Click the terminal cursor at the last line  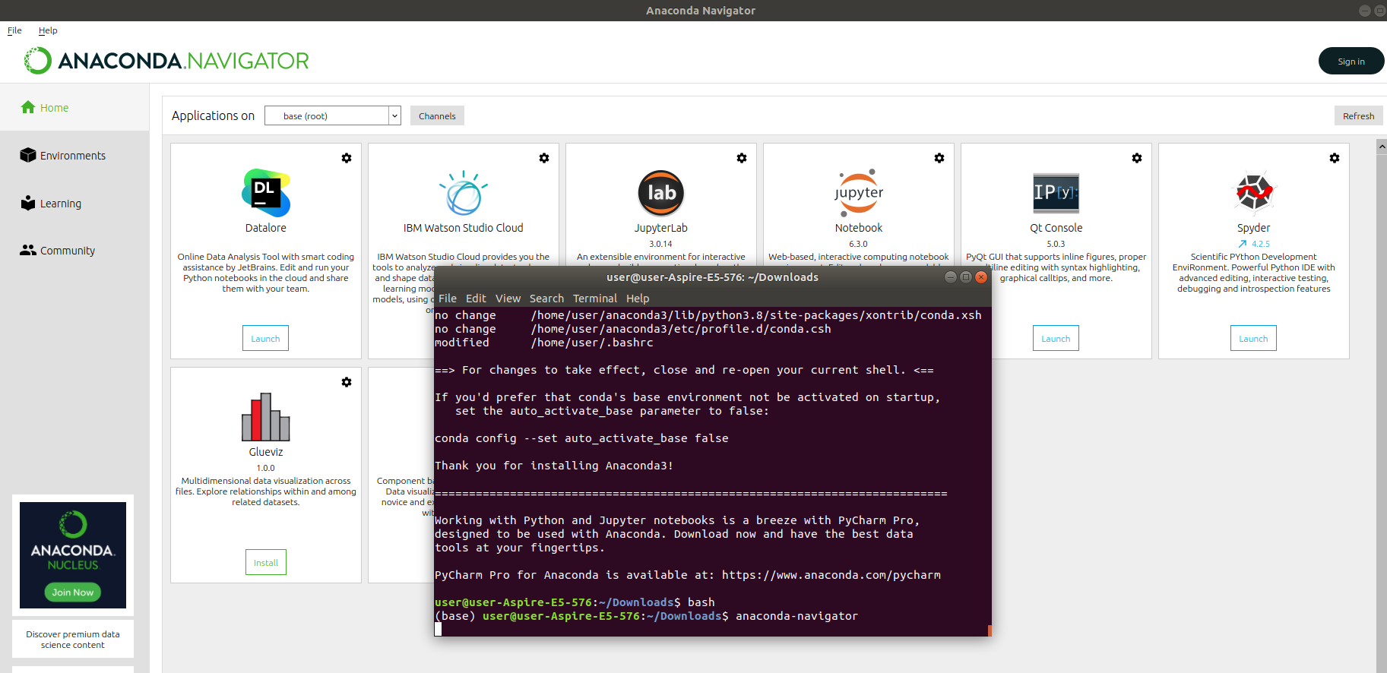point(438,629)
